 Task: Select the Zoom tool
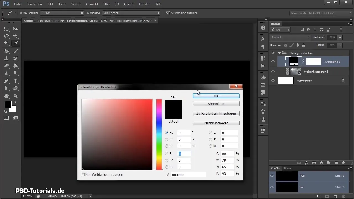16,96
